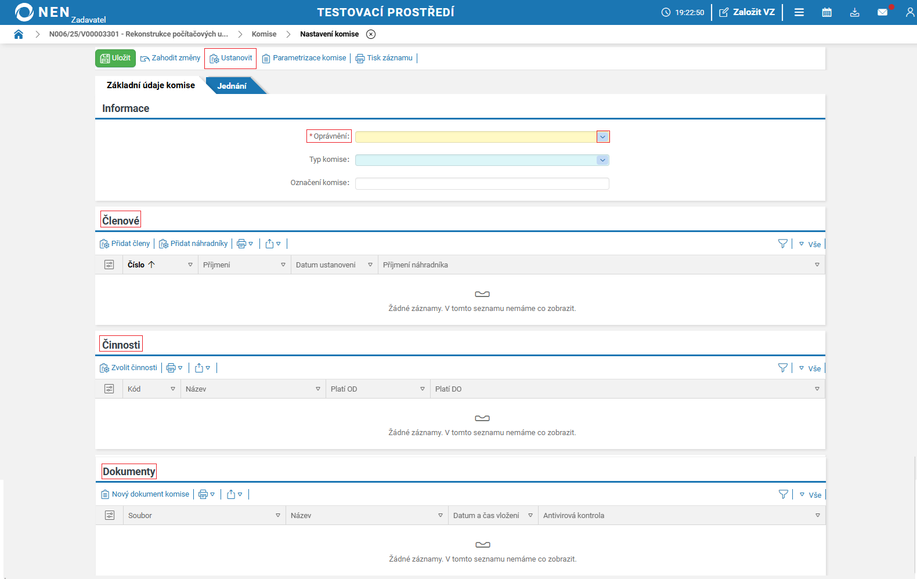Open the hamburger menu icon
The width and height of the screenshot is (917, 579).
pyautogui.click(x=799, y=12)
